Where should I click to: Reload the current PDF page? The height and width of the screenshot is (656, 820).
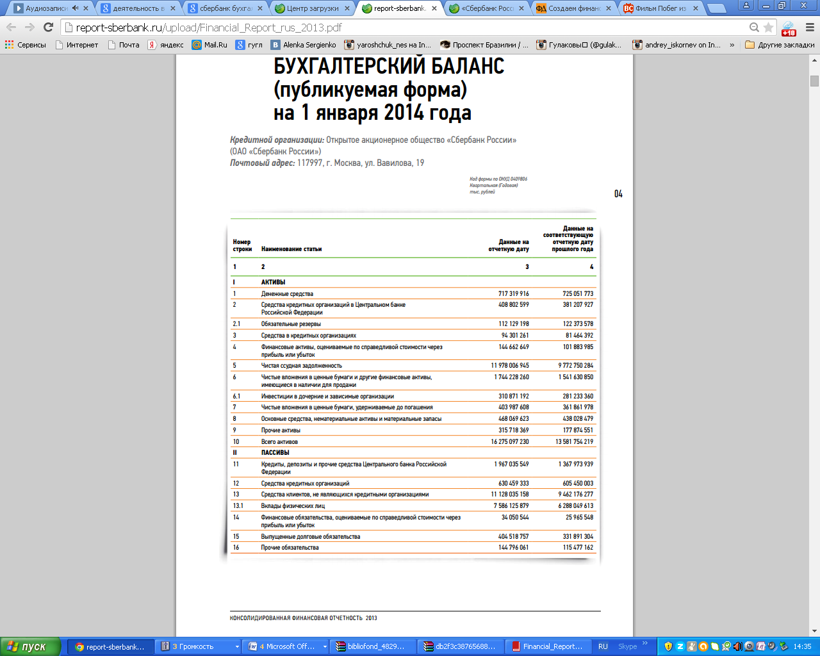tap(48, 28)
